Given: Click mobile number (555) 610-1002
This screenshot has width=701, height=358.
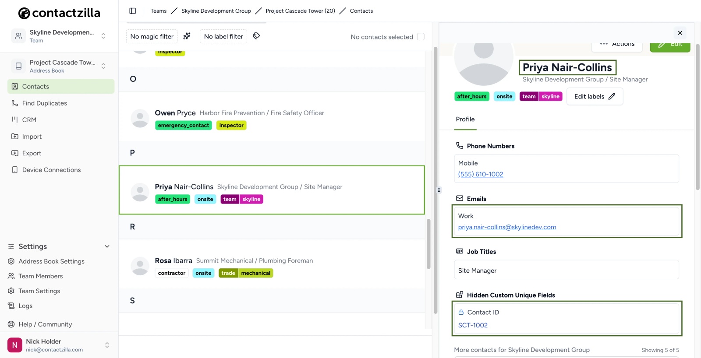Looking at the screenshot, I should 481,174.
